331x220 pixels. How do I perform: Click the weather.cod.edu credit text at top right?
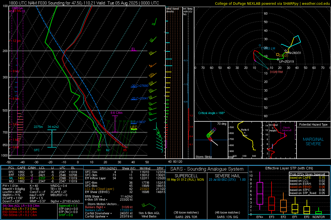point(316,3)
